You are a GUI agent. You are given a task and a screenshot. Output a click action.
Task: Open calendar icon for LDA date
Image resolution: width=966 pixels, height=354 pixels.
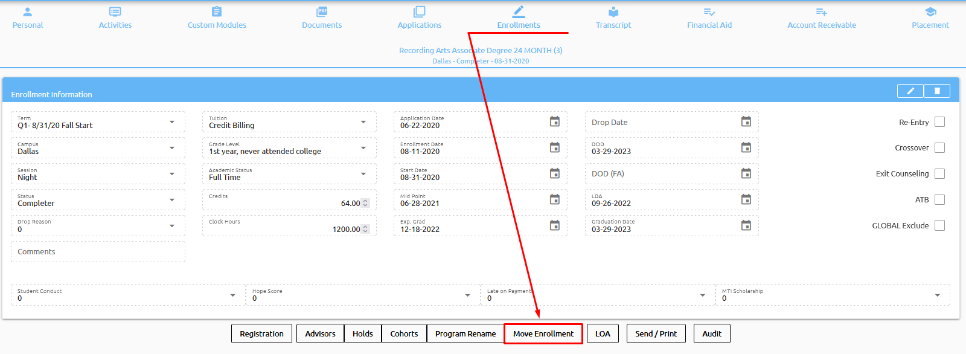[746, 200]
